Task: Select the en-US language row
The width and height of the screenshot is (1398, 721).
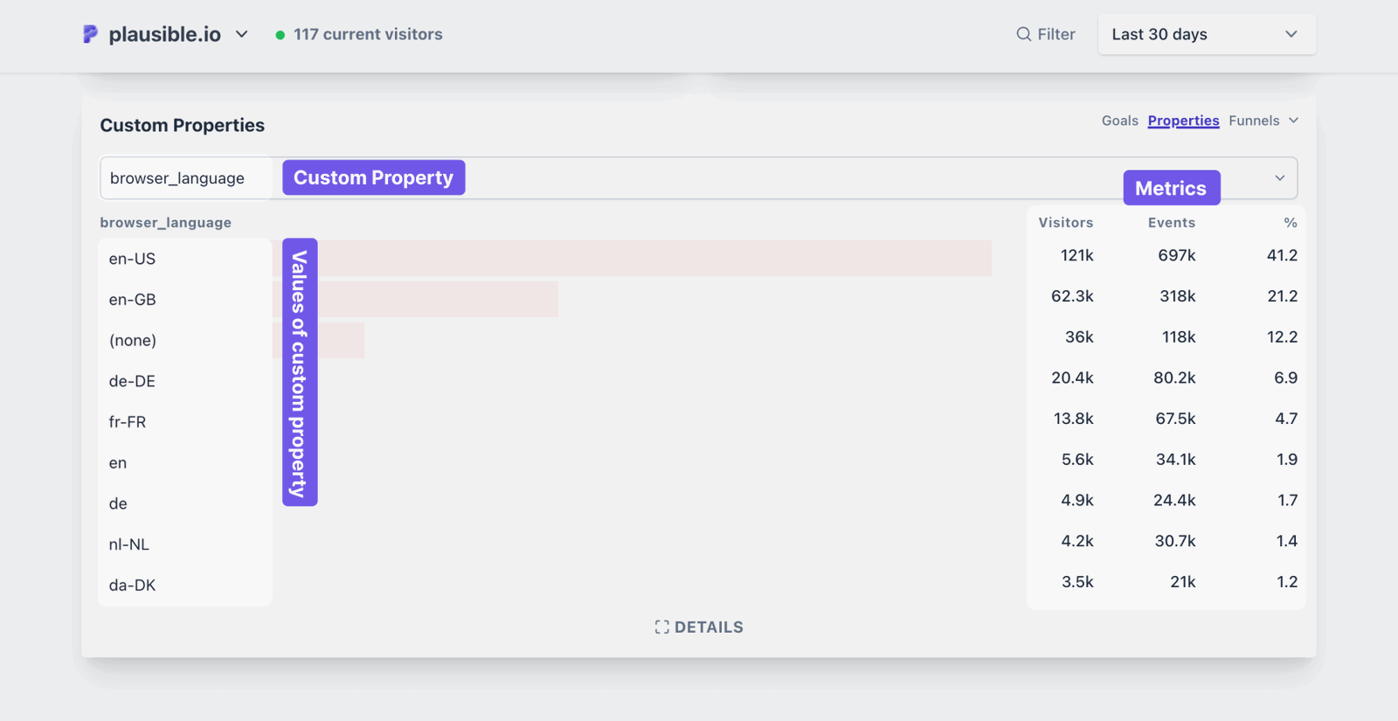Action: point(132,259)
